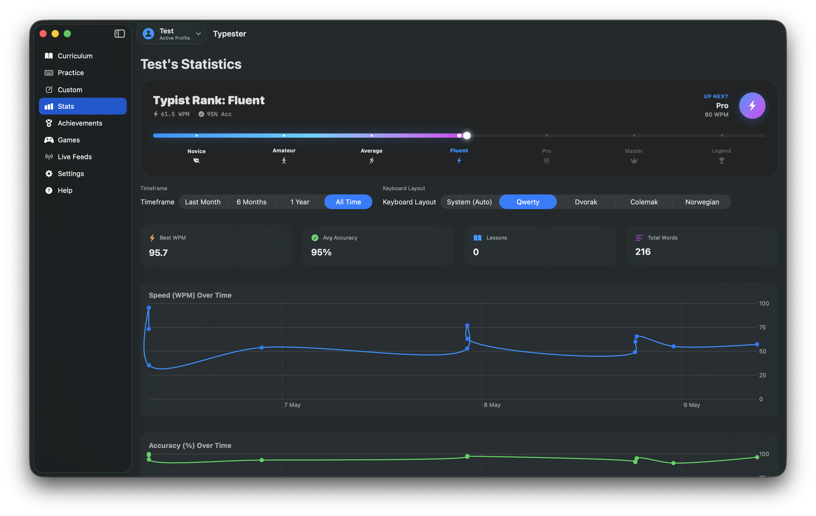Click the Stats bar chart icon
Image resolution: width=816 pixels, height=516 pixels.
pyautogui.click(x=49, y=106)
